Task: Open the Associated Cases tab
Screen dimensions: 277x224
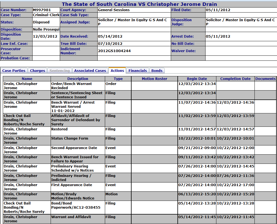Action: tap(90, 70)
